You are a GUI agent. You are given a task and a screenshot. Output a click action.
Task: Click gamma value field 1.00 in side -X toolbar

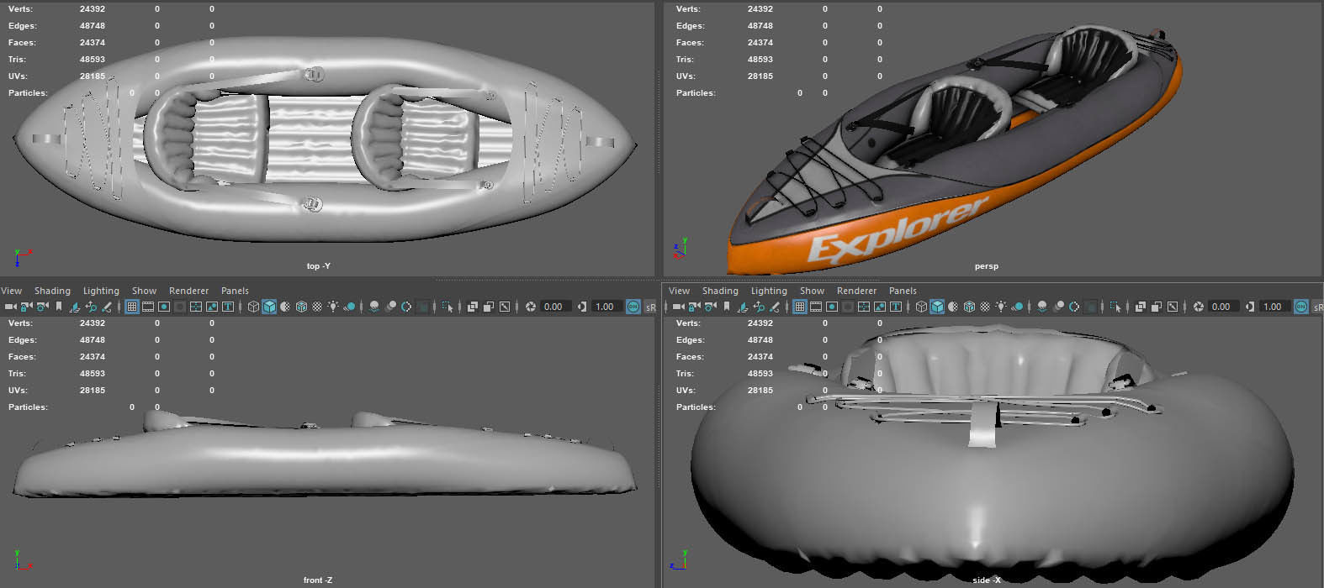[x=1274, y=307]
